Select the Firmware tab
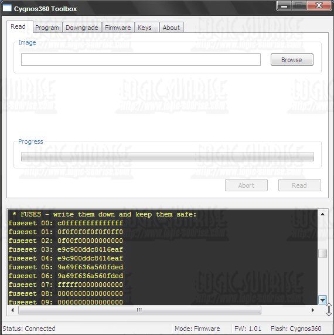 (118, 28)
